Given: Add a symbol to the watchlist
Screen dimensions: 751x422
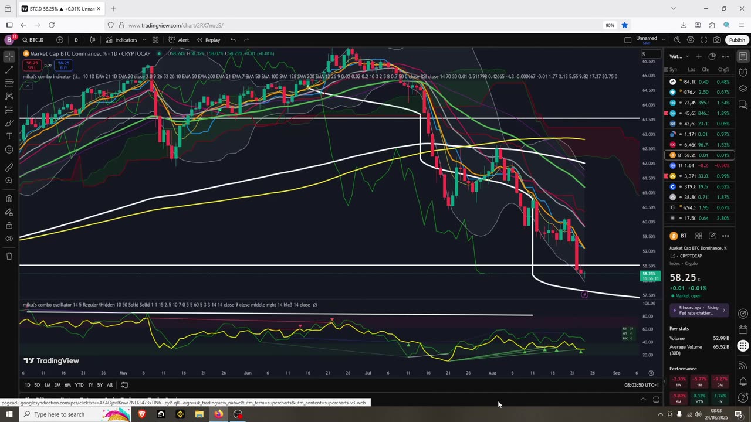Looking at the screenshot, I should coord(699,56).
